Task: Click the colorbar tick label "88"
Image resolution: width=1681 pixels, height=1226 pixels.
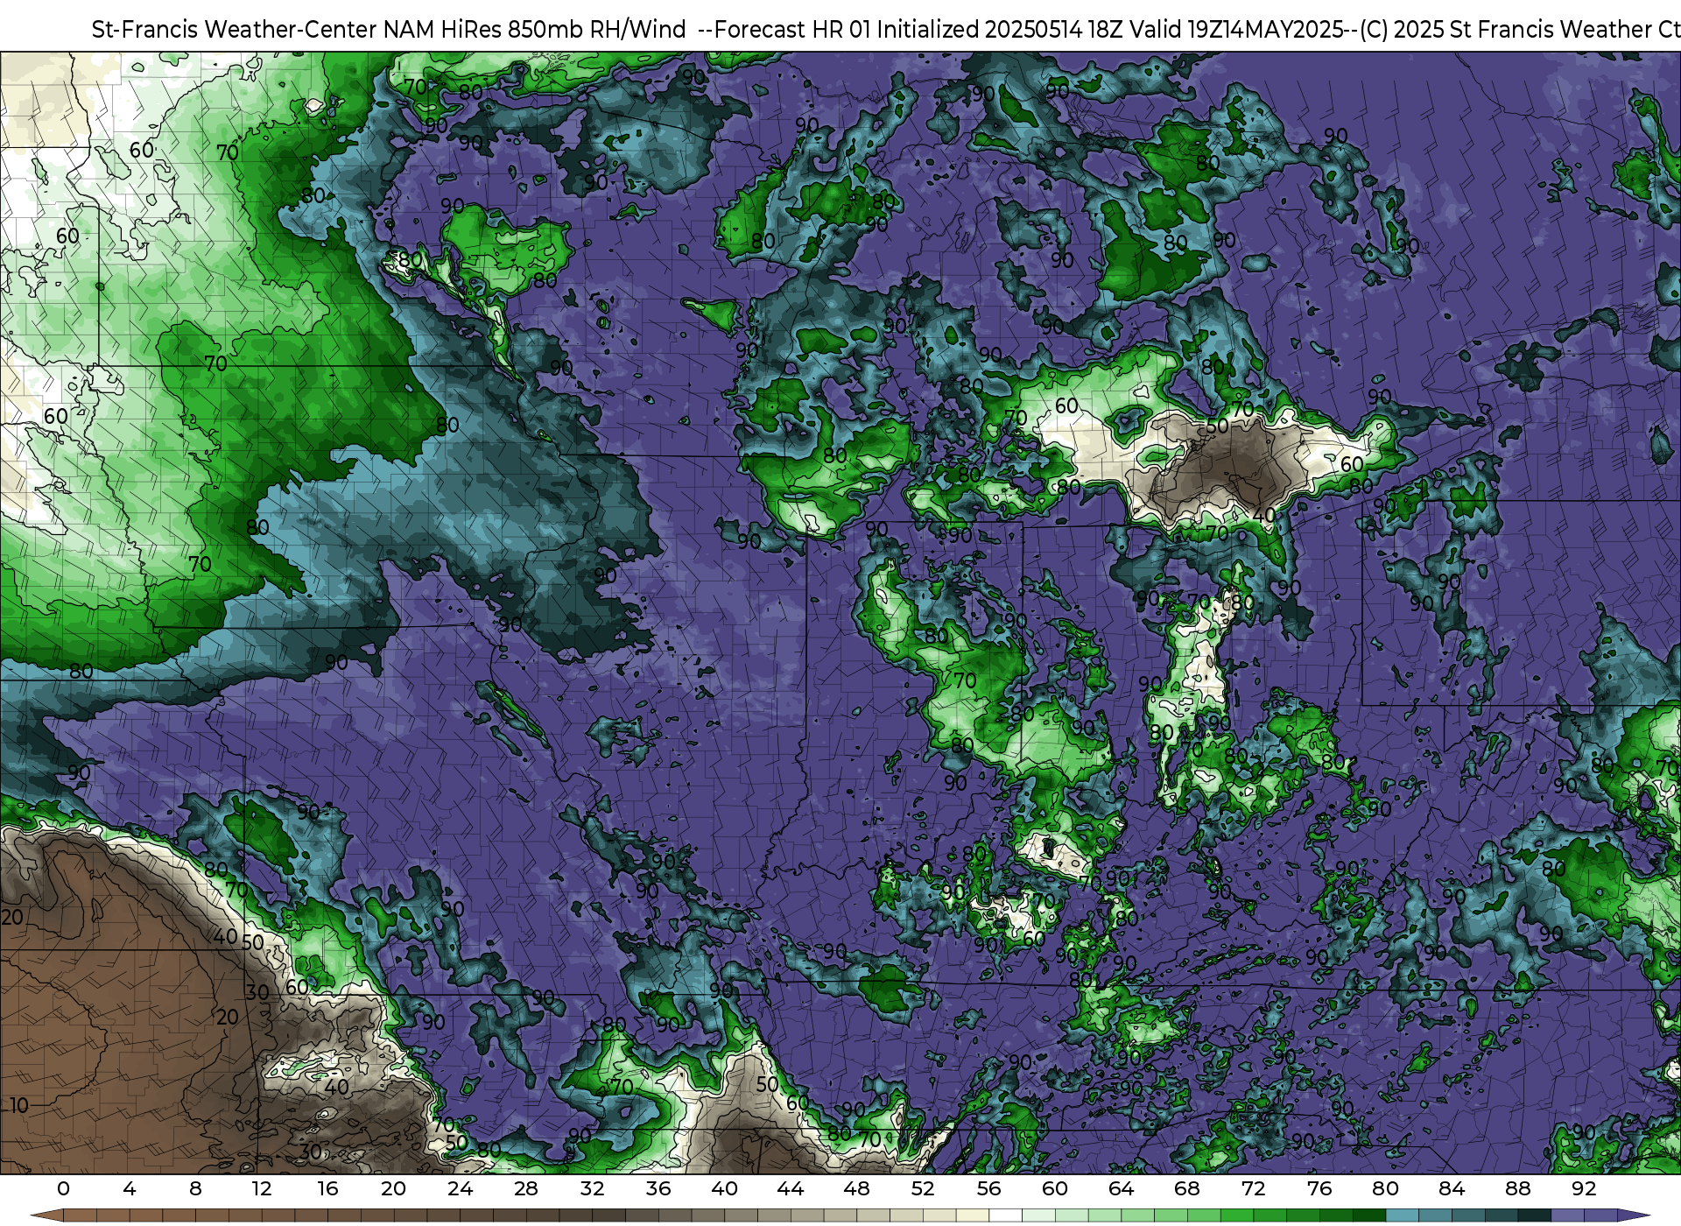Action: 1517,1188
